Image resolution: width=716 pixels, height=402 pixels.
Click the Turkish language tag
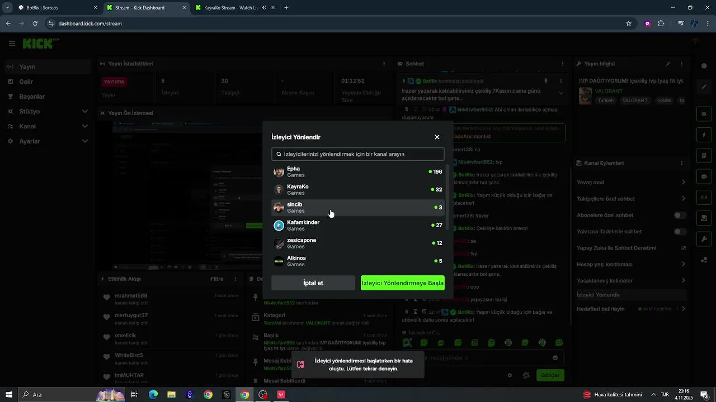606,100
